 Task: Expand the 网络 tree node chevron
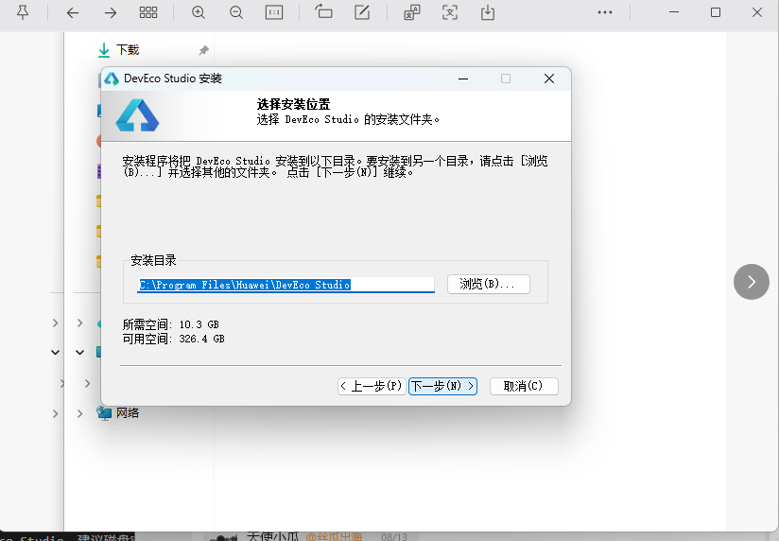pyautogui.click(x=79, y=413)
